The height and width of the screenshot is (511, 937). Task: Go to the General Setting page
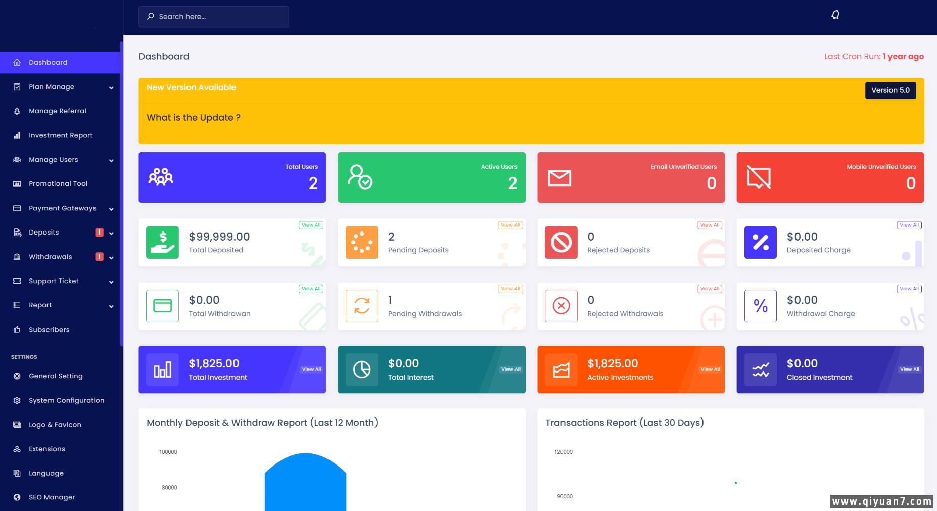(x=56, y=376)
